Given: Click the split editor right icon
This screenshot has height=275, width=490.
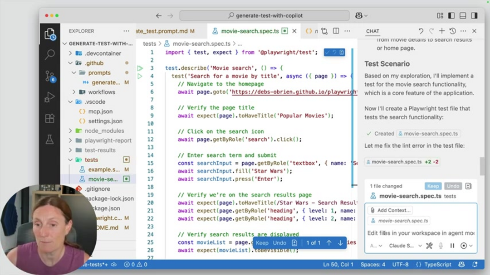Looking at the screenshot, I should 336,31.
